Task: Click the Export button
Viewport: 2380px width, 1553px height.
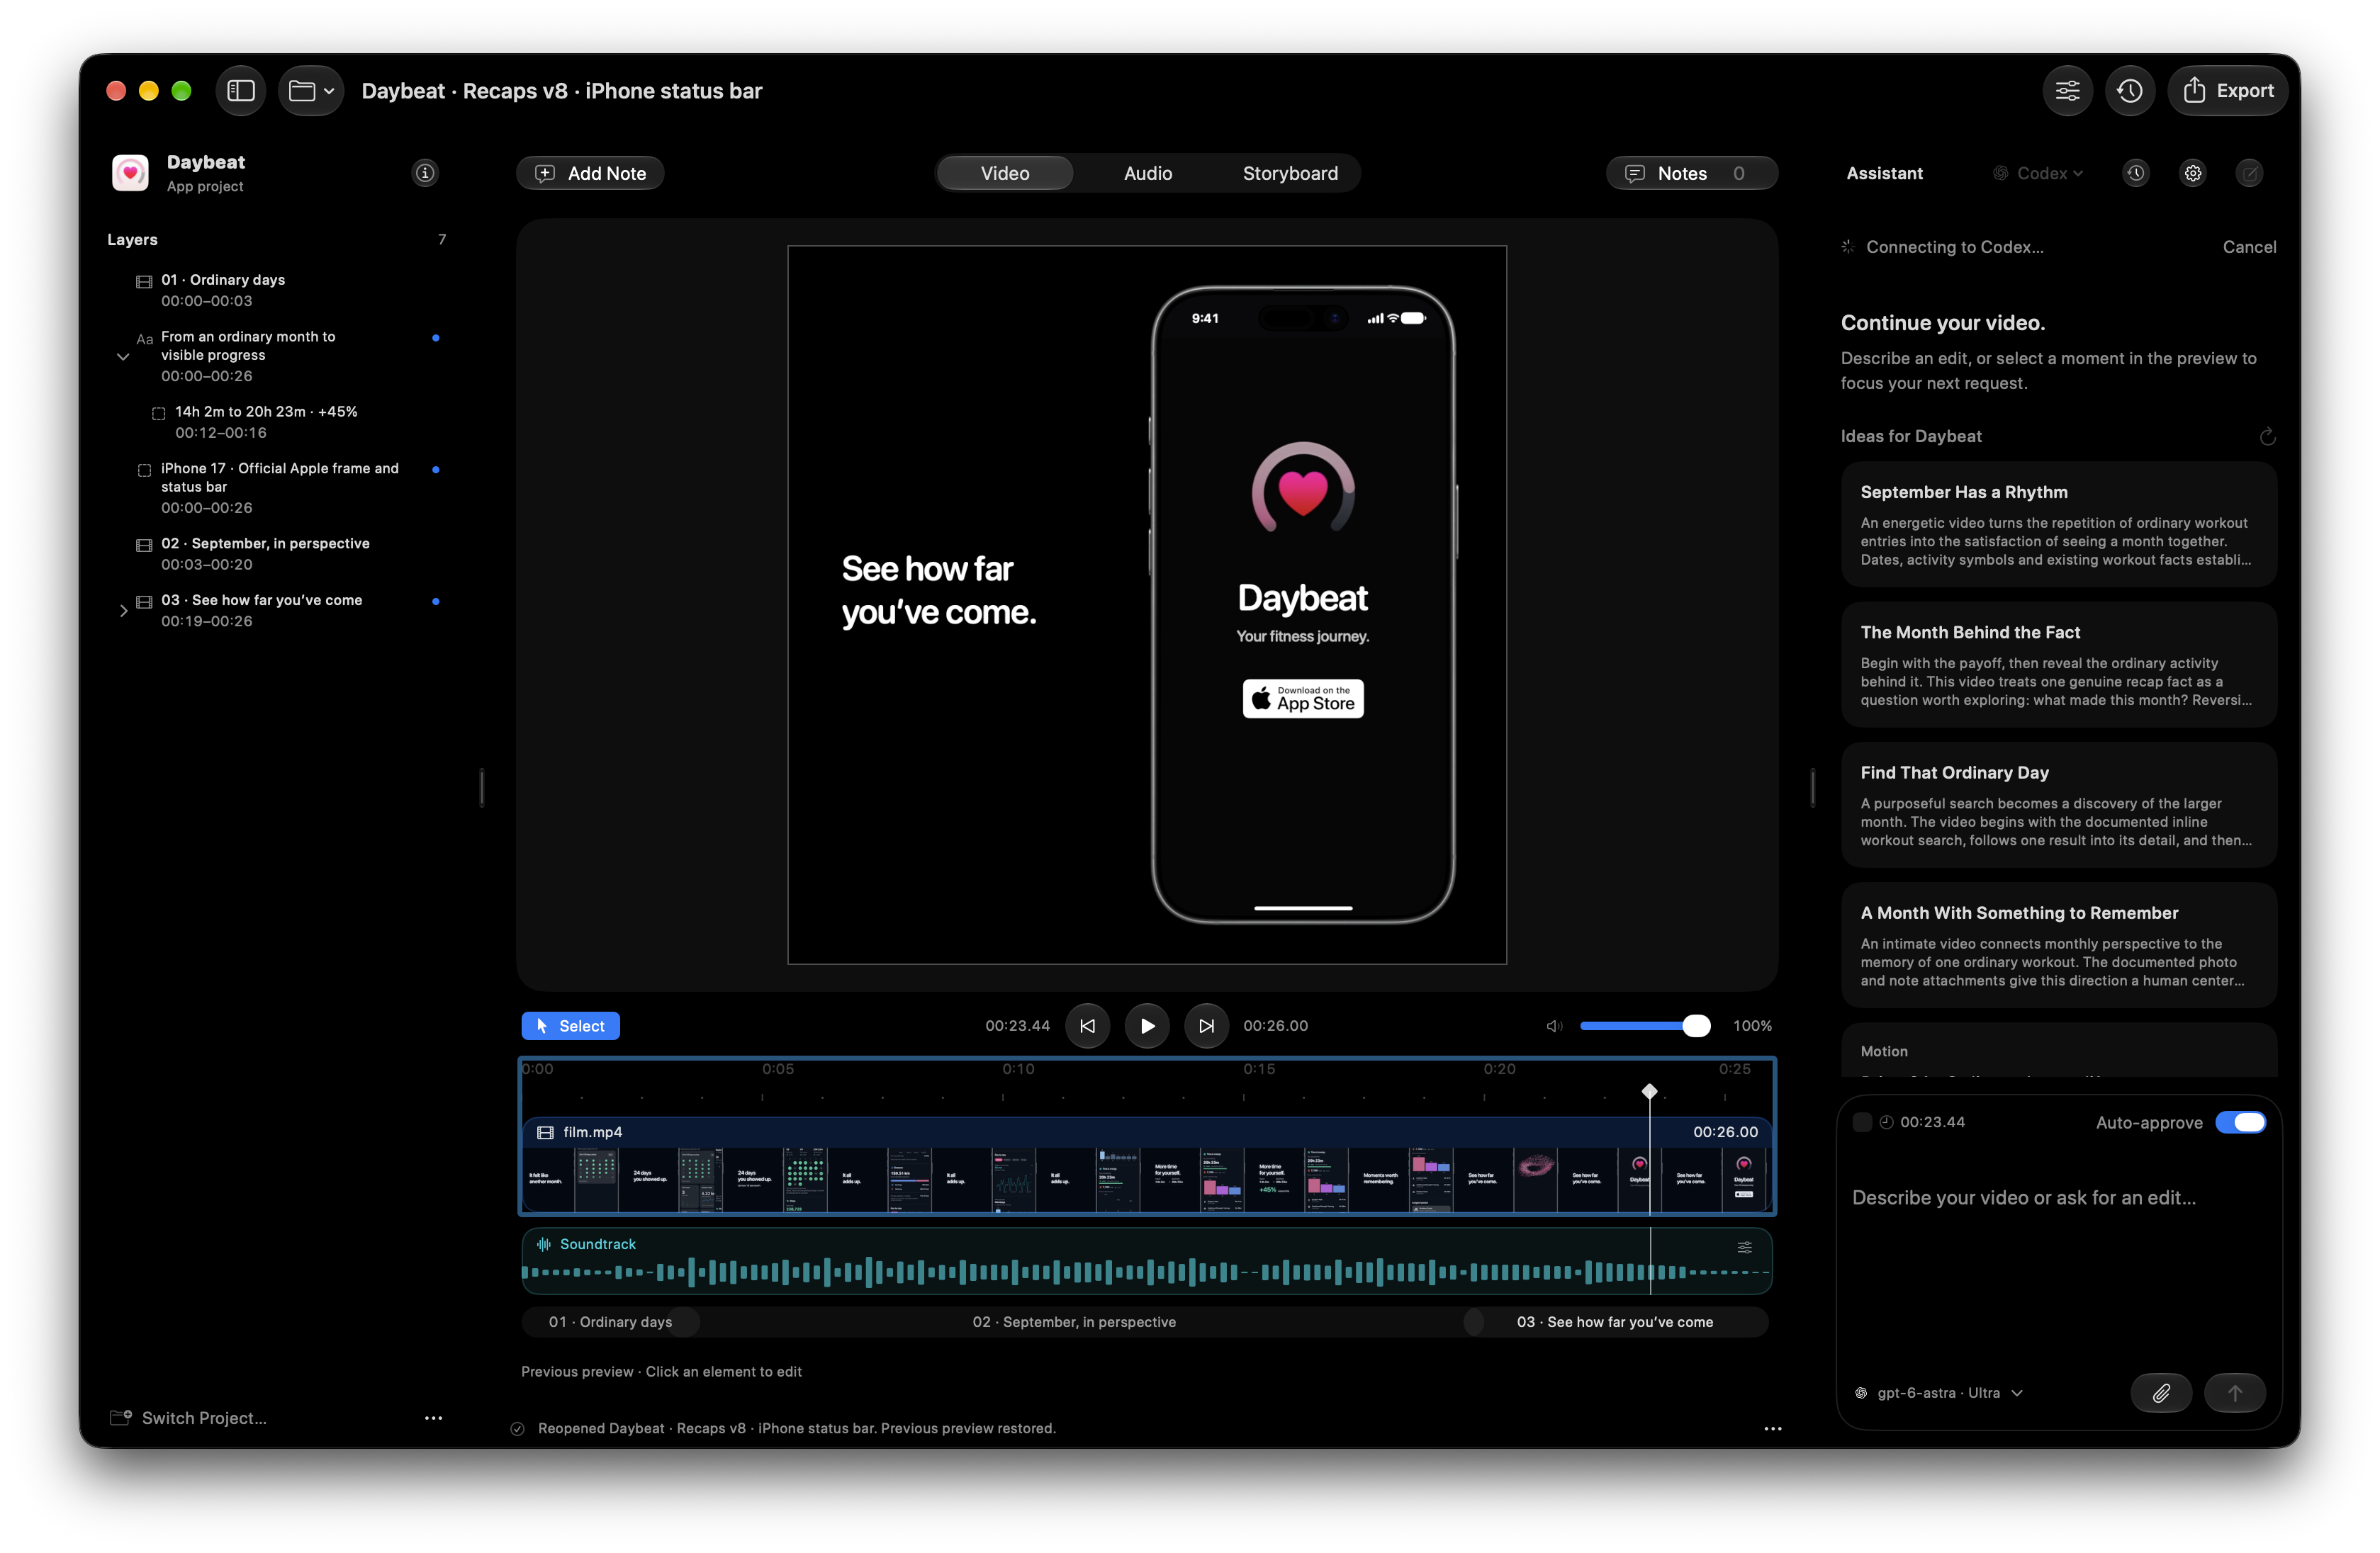Action: point(2227,91)
